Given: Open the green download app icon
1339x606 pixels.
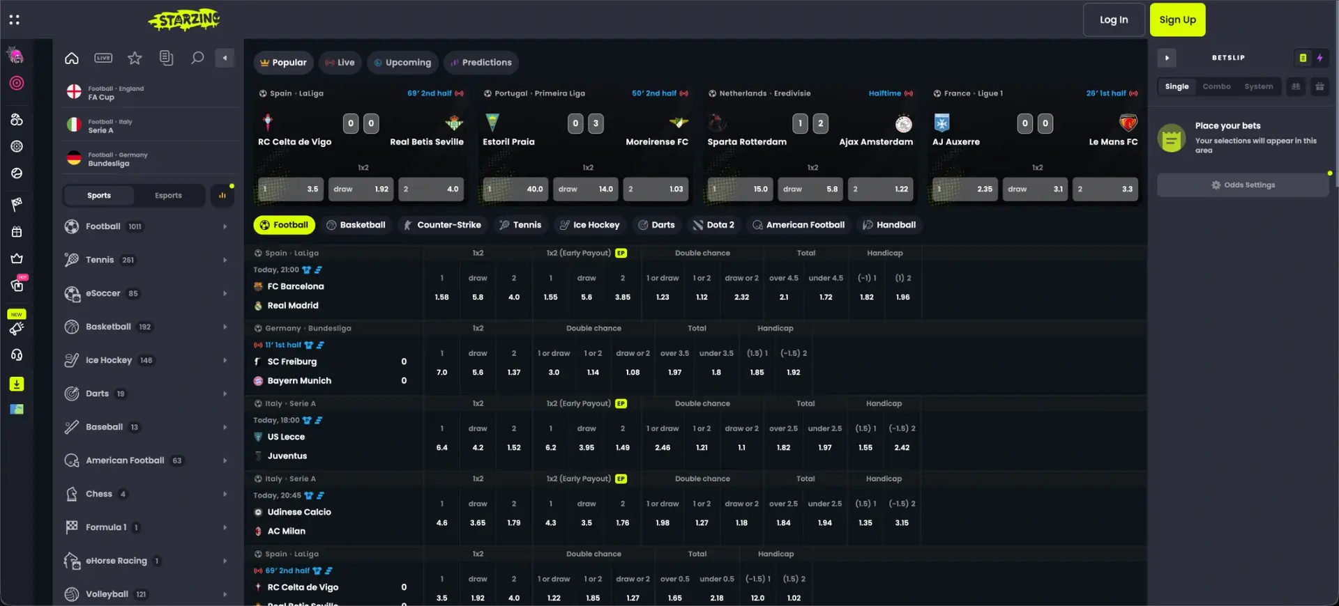Looking at the screenshot, I should [17, 384].
